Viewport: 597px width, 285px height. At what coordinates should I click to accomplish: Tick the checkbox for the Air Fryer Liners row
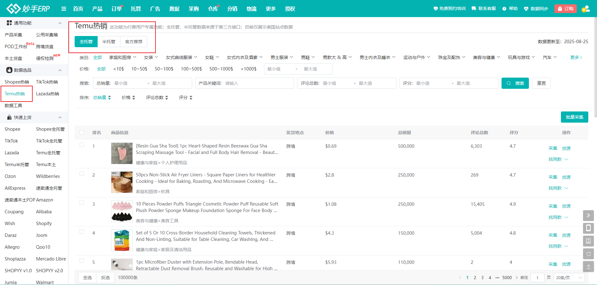tap(82, 174)
